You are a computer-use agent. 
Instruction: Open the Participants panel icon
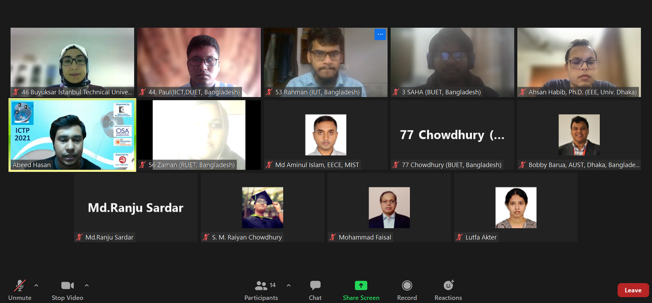261,286
